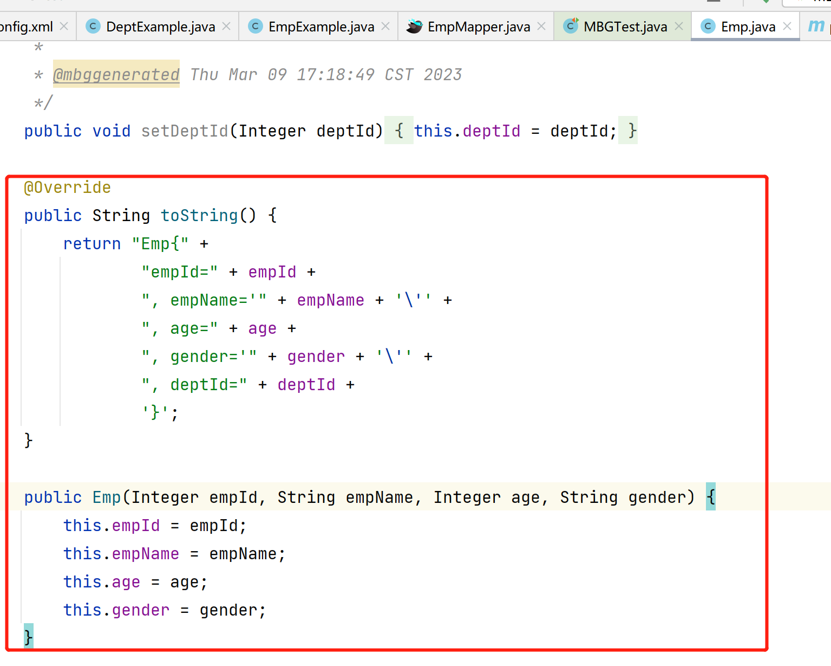Click the highlighted constructor closing brace
The image size is (831, 666).
click(x=28, y=636)
